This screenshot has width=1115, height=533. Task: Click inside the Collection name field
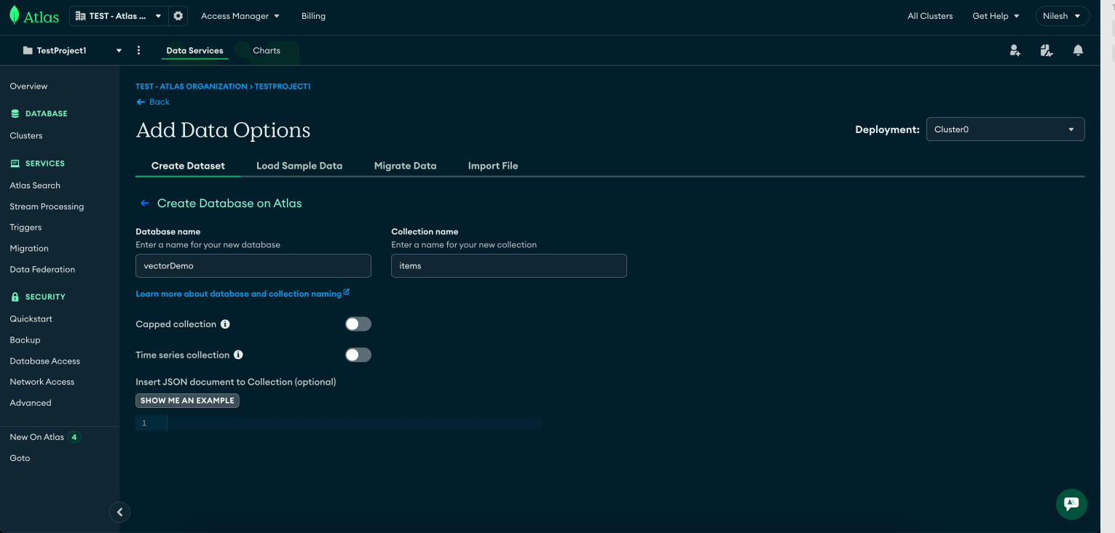point(508,265)
